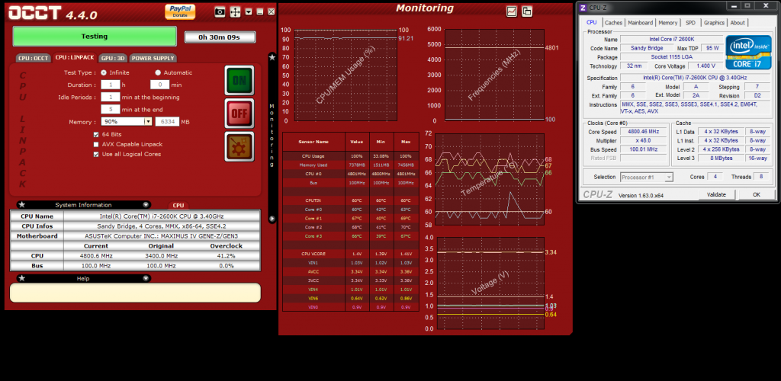Click the Motherboard row in system info
Image resolution: width=781 pixels, height=381 pixels.
click(x=135, y=236)
